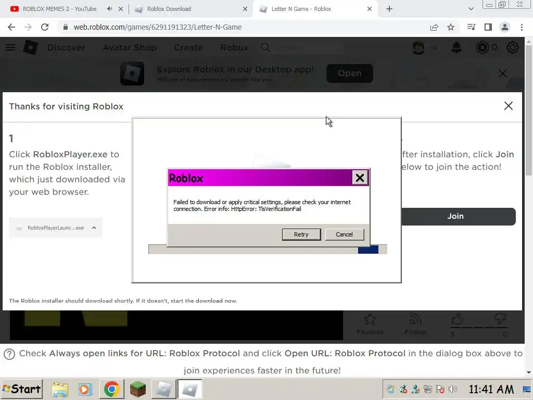This screenshot has width=533, height=400.
Task: Open the first Roblox taskbar icon
Action: 163,389
